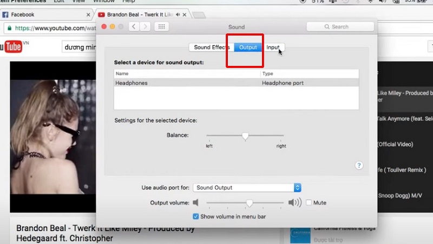Click the volume icon in macOS menu bar
The image size is (433, 244).
click(382, 2)
